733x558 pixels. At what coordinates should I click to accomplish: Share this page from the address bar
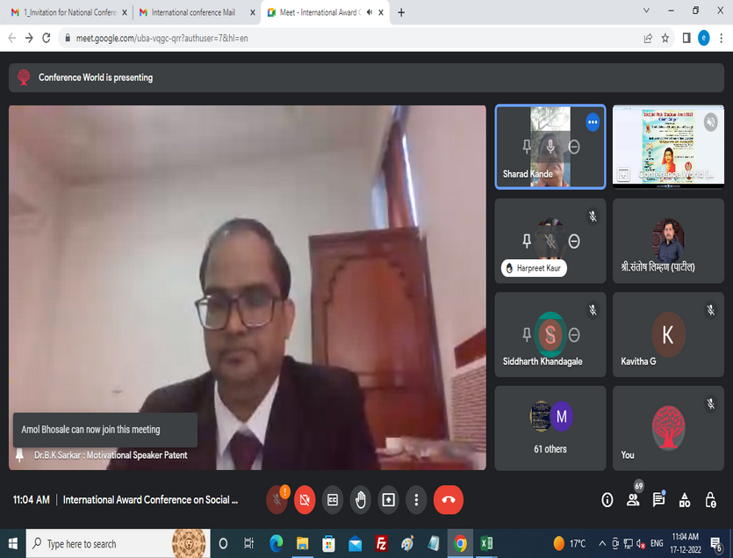tap(648, 39)
